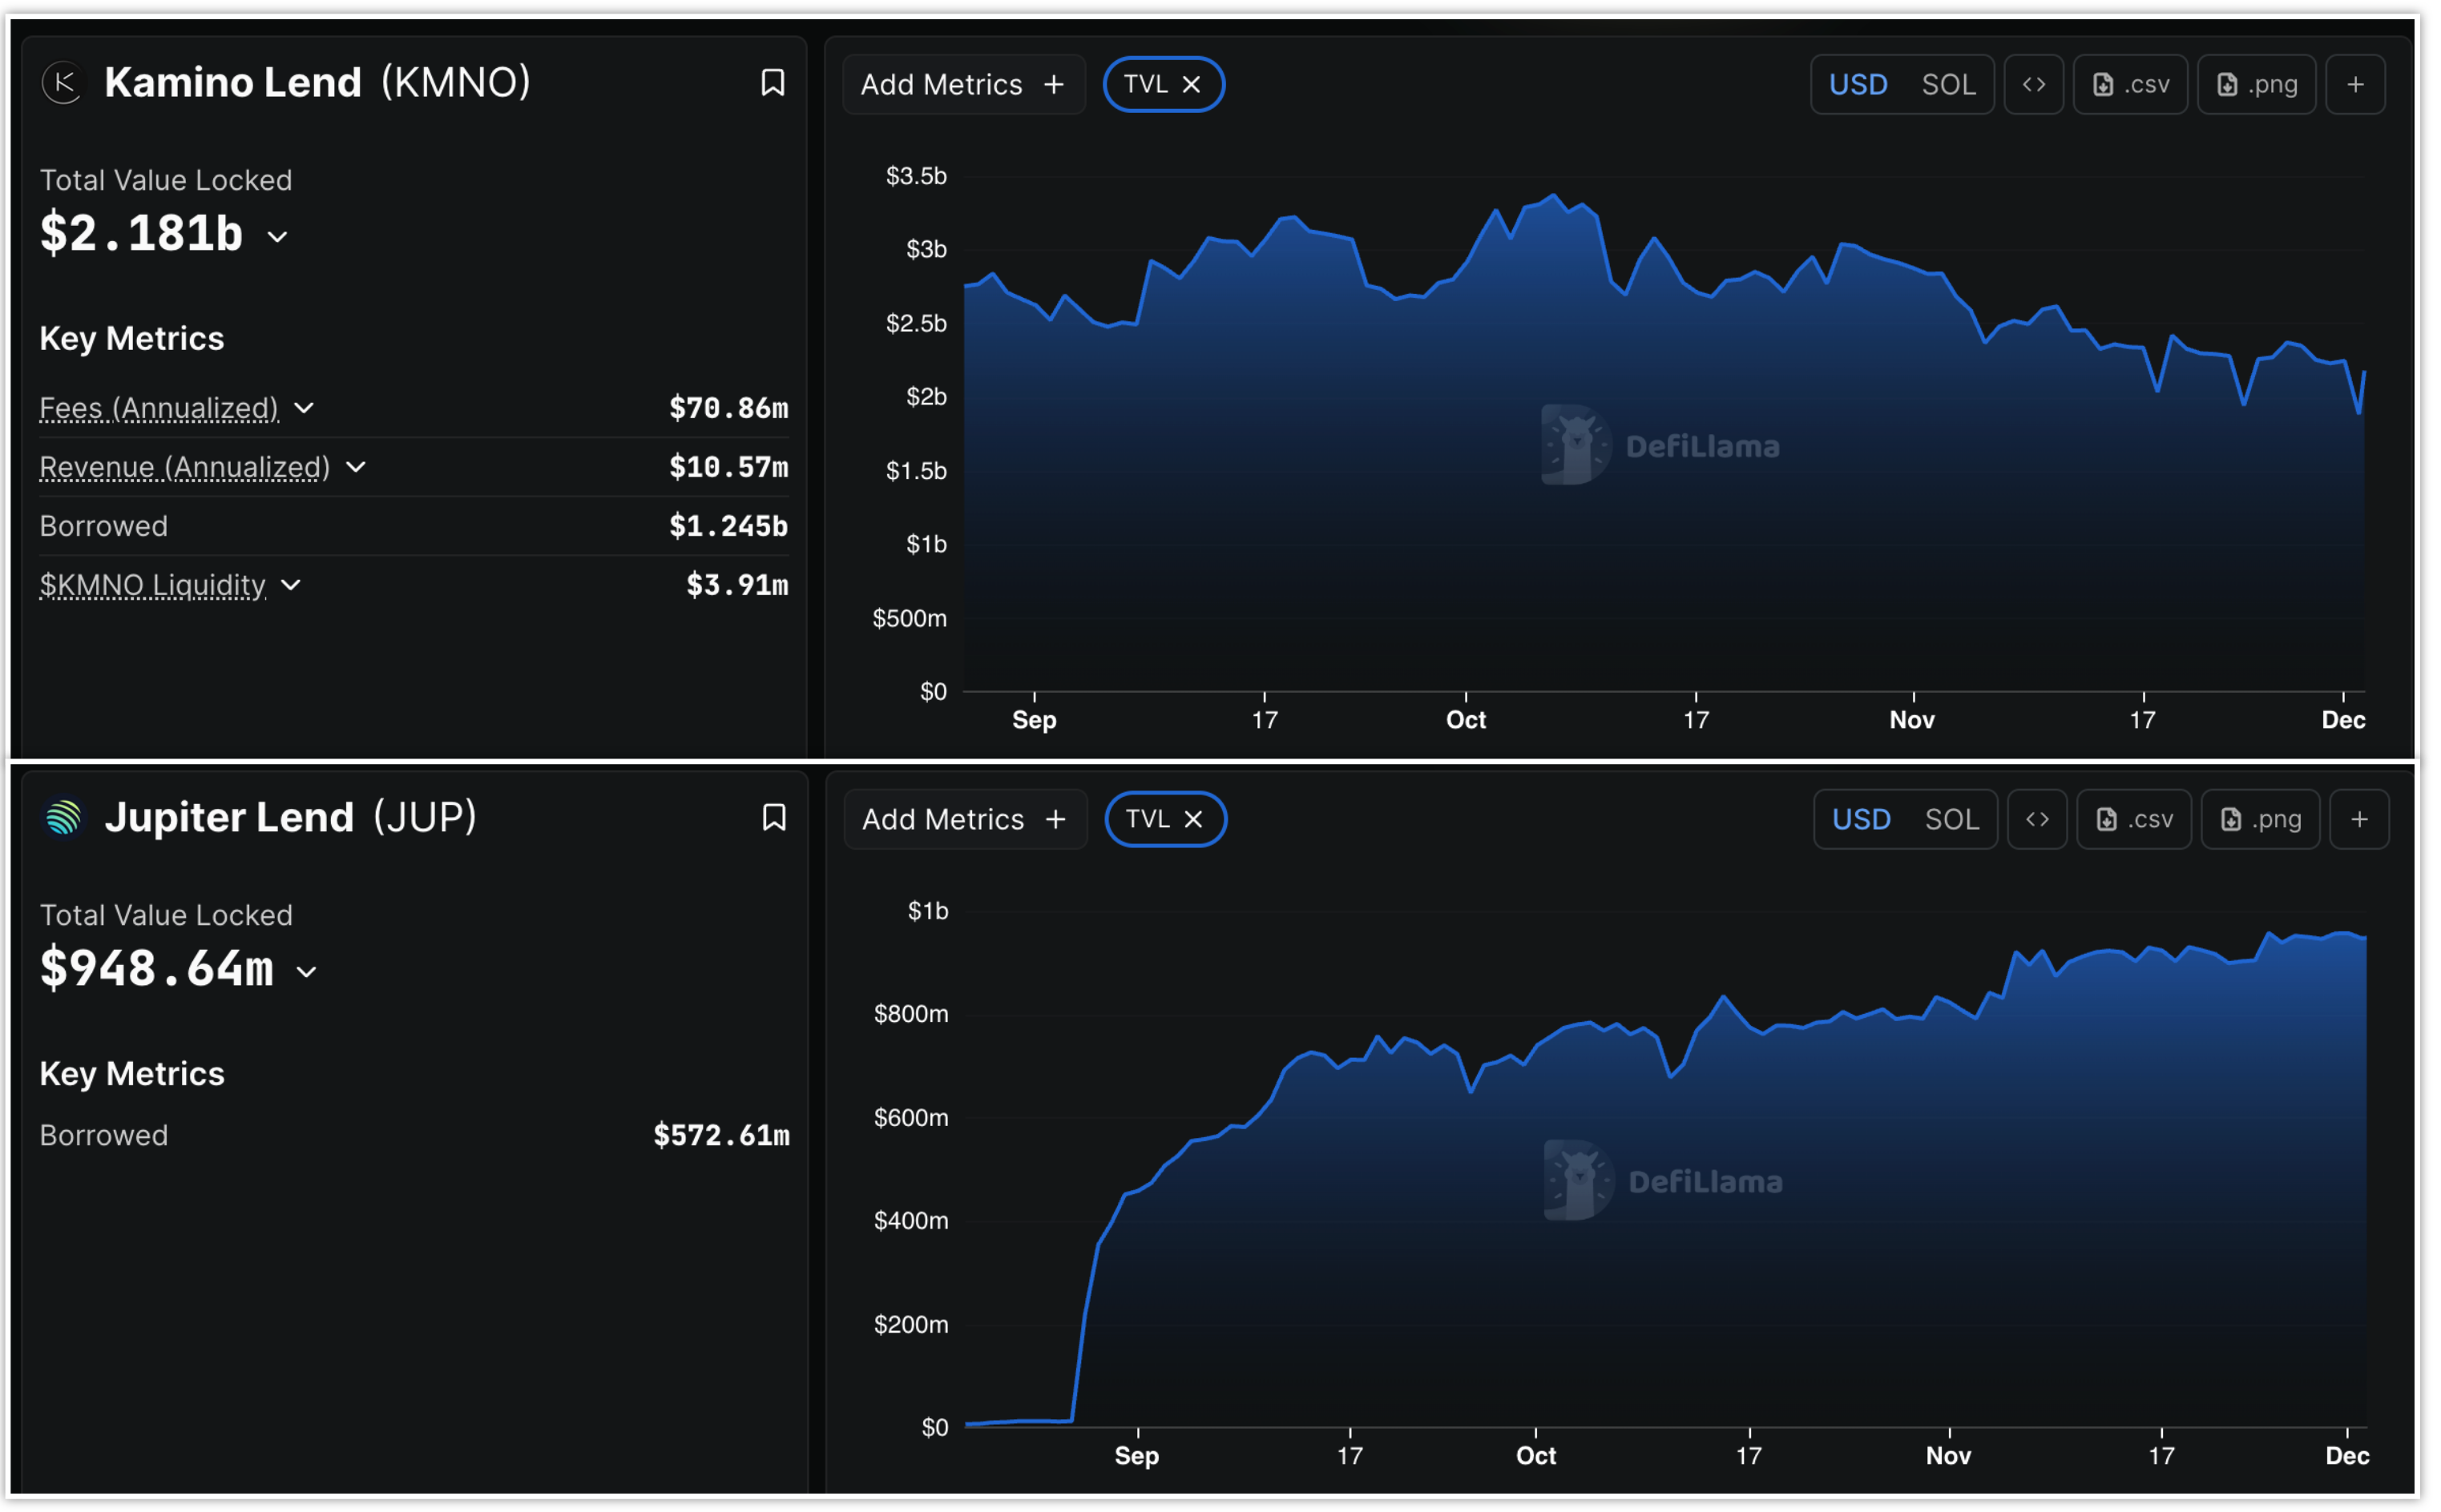Click embed code icon on Kamino chart
The image size is (2441, 1512).
(2034, 85)
